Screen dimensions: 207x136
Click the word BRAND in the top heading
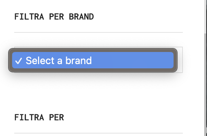pyautogui.click(x=81, y=17)
